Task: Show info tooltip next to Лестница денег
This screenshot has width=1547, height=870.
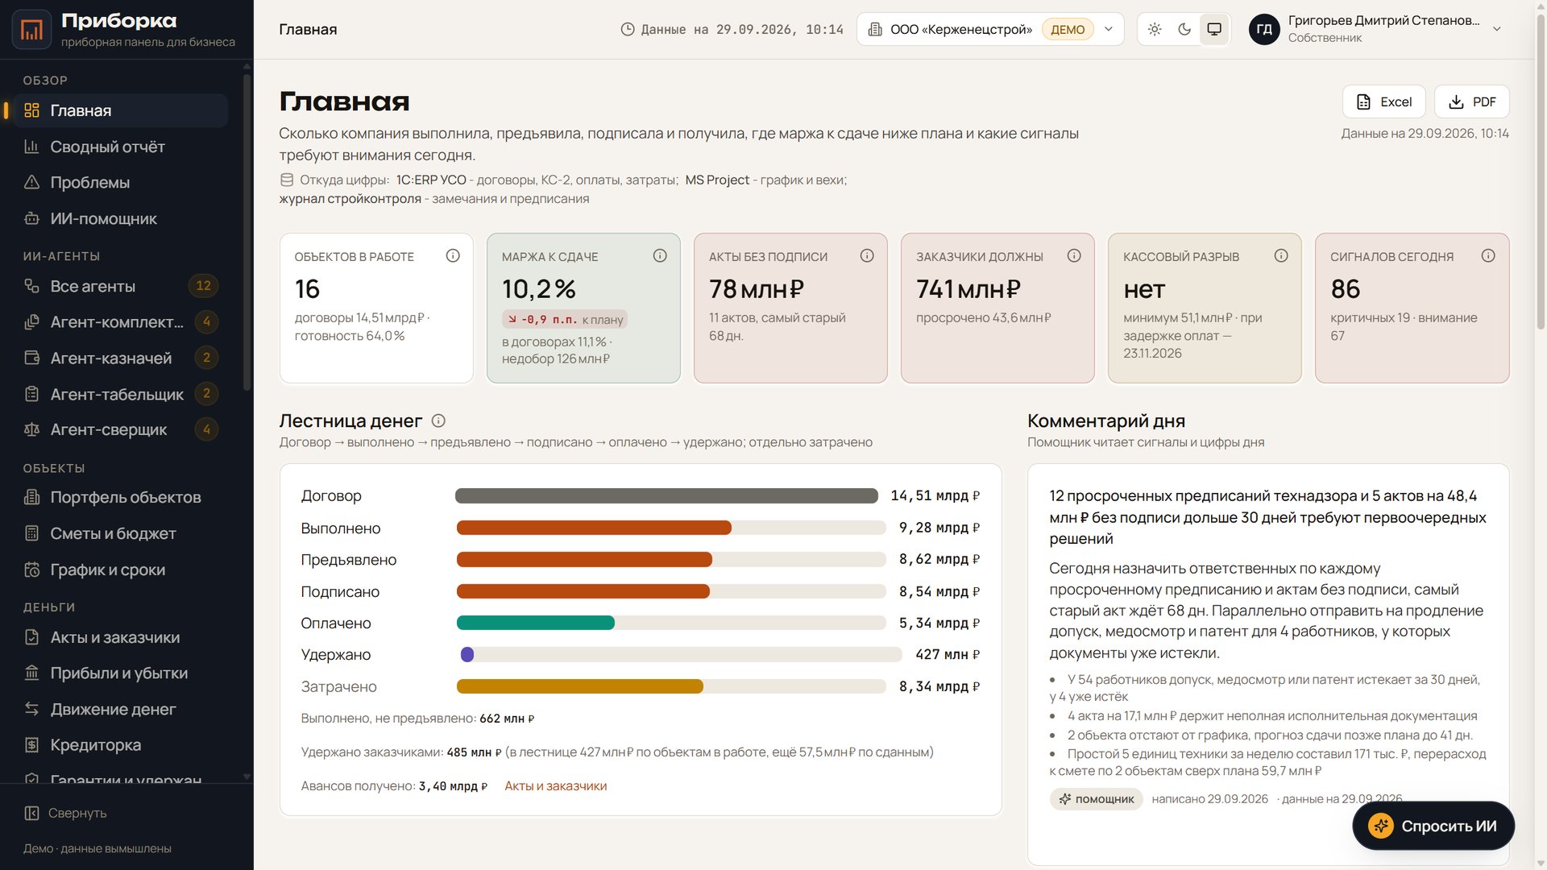Action: click(438, 420)
